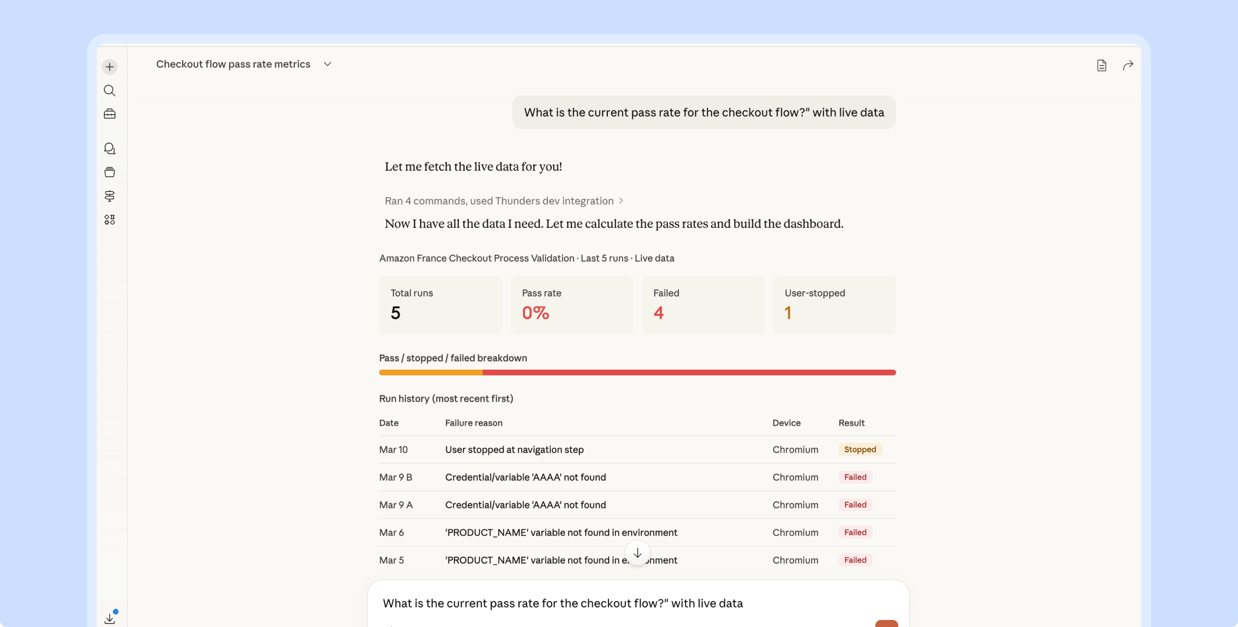Click the 'Checkout flow pass rate metrics' title
The image size is (1238, 627).
pos(233,64)
